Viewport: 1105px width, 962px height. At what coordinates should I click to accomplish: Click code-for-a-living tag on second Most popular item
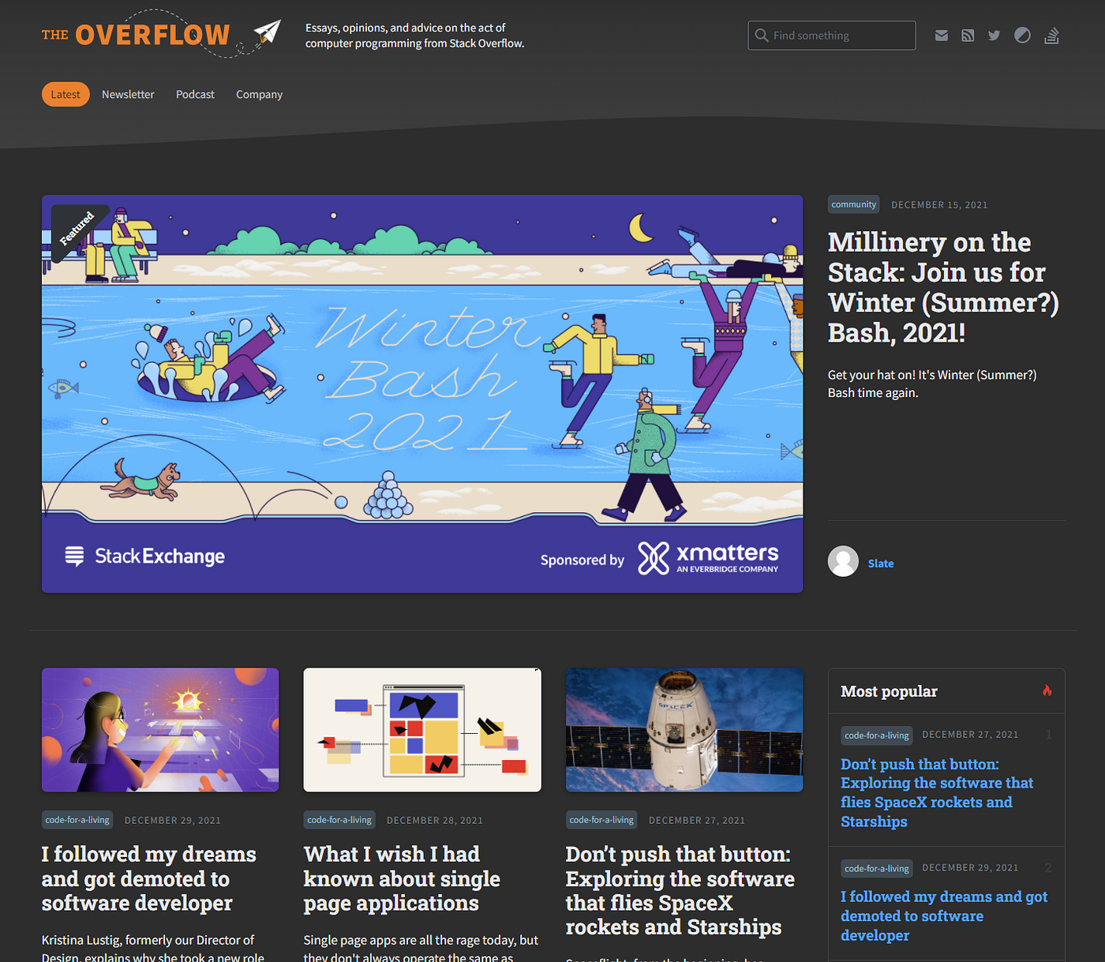877,868
